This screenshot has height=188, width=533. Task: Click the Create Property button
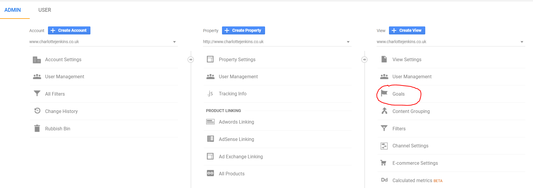244,30
